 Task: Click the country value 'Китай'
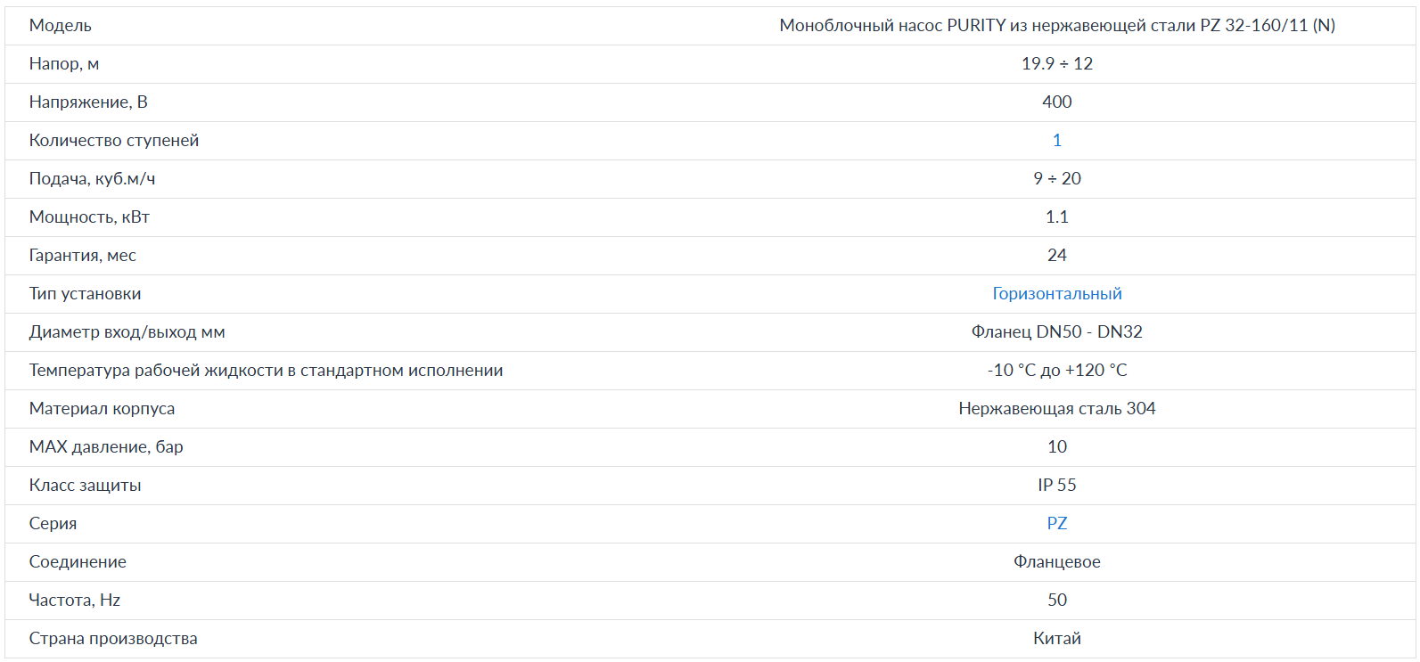pos(1056,639)
